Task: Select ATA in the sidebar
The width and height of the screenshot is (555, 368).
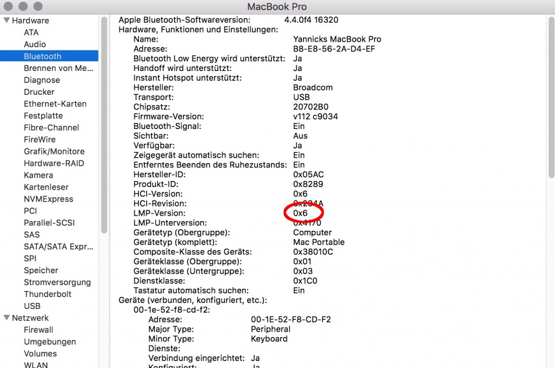Action: point(31,32)
